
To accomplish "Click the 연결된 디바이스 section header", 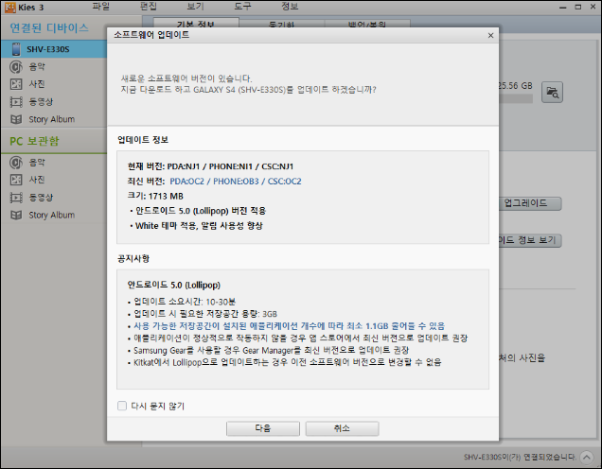I will pos(49,27).
